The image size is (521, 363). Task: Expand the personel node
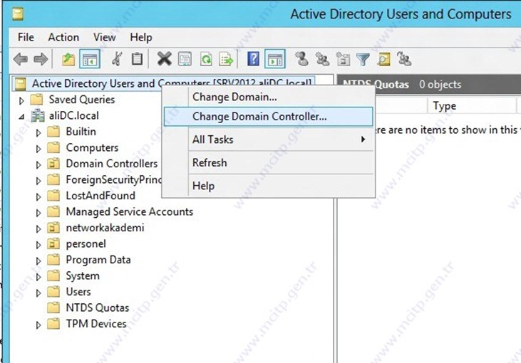tap(38, 245)
